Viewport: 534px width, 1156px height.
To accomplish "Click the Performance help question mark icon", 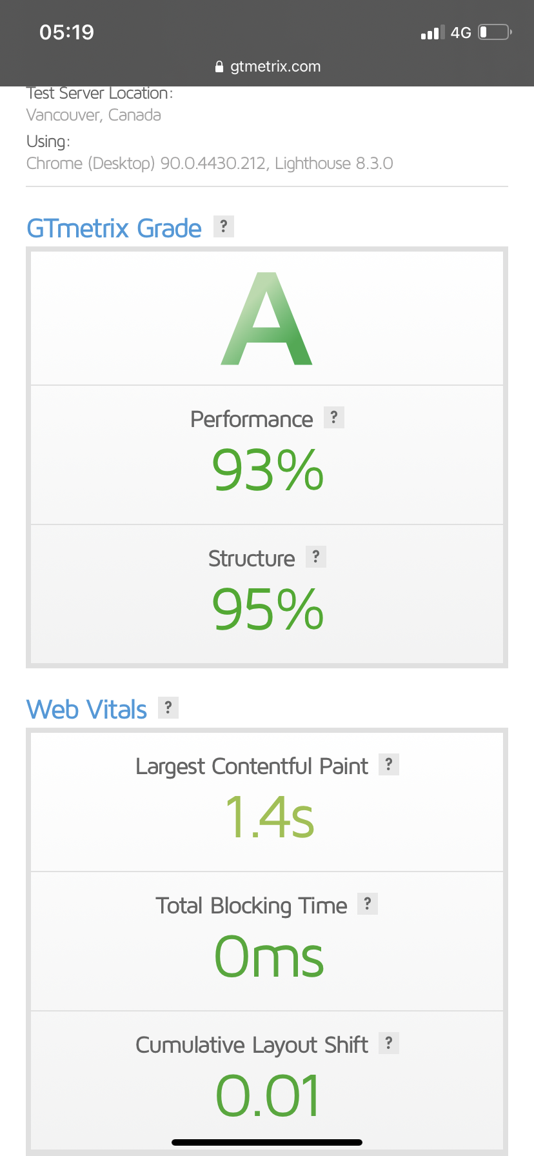I will click(333, 417).
